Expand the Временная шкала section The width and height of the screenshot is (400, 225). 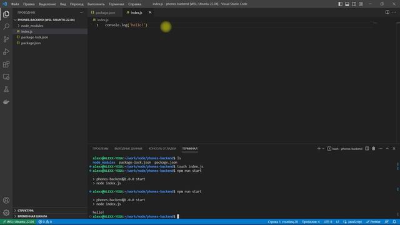50,216
